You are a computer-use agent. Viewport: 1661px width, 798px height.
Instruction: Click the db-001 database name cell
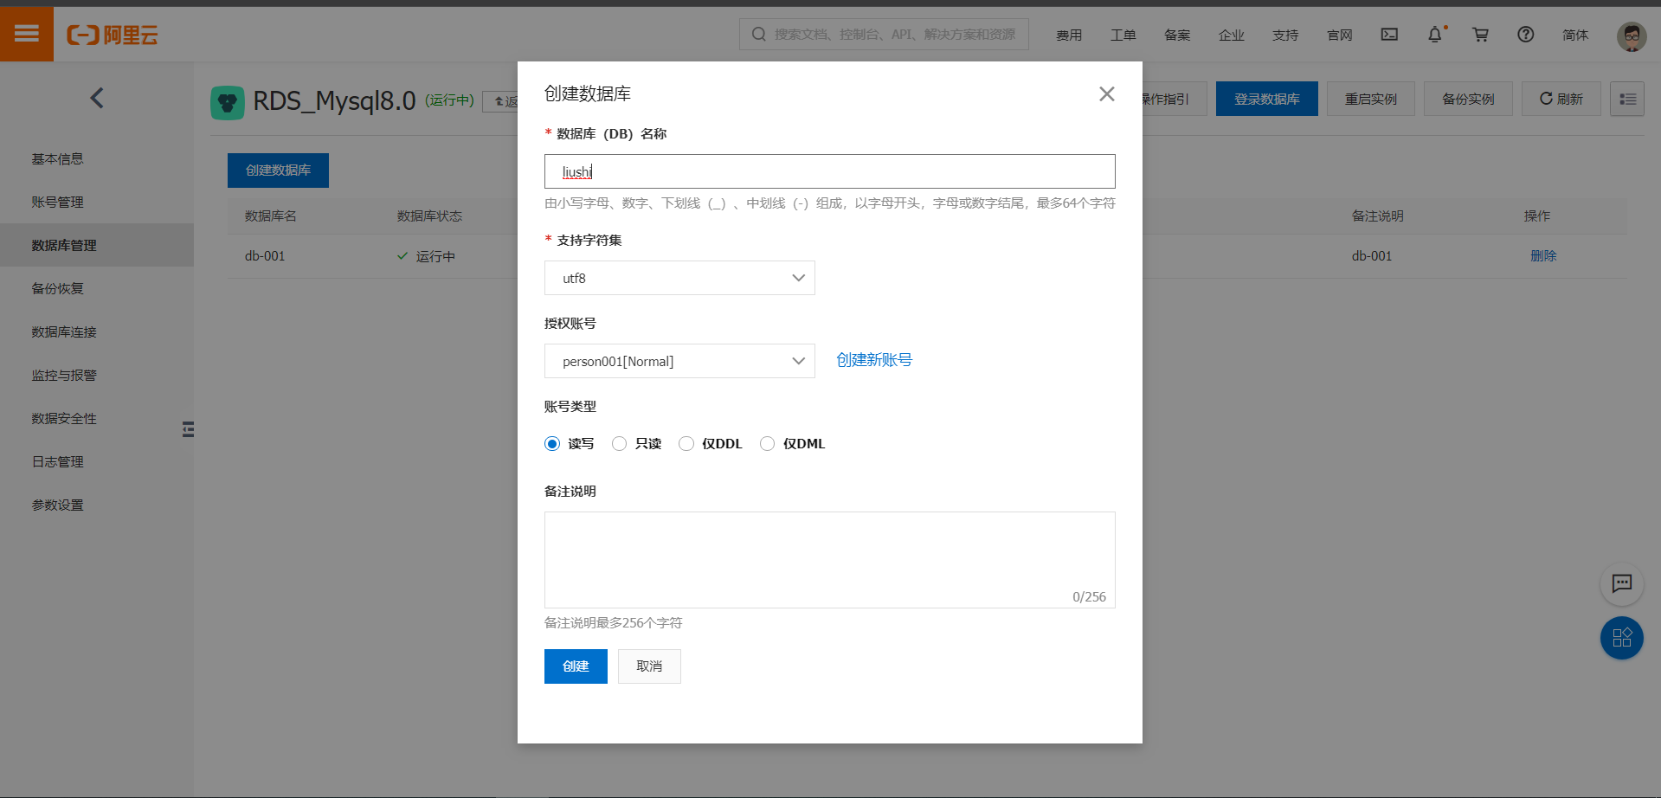coord(265,256)
